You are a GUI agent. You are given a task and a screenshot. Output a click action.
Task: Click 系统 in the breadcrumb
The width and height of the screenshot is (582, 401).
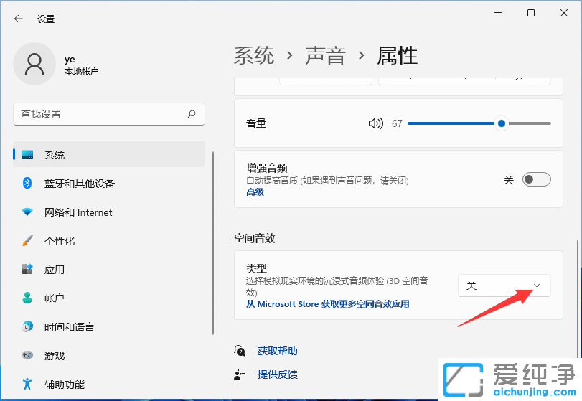pos(254,56)
